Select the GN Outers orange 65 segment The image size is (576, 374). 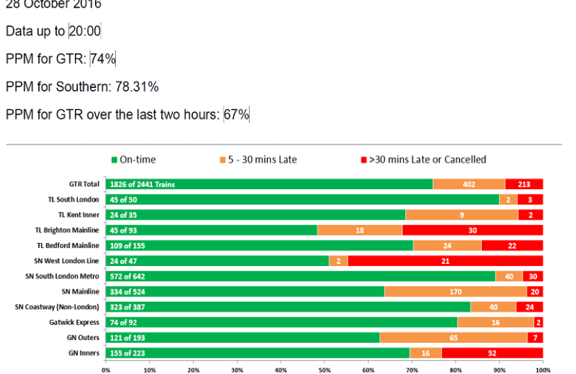pyautogui.click(x=453, y=337)
